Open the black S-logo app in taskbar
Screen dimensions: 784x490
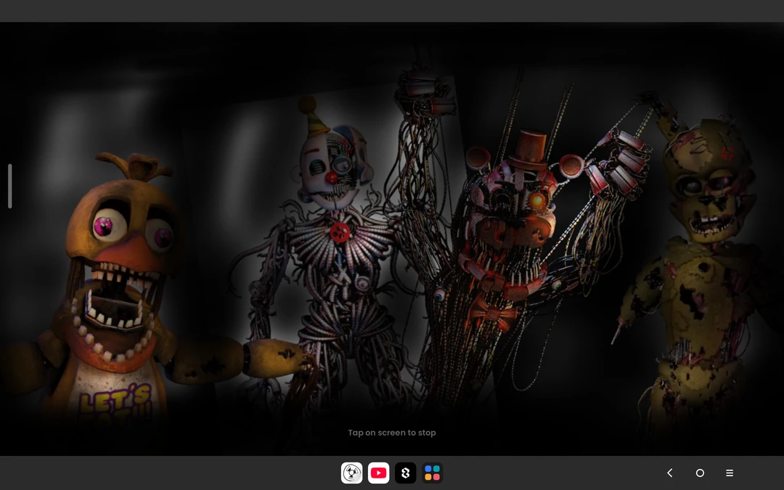pyautogui.click(x=405, y=473)
